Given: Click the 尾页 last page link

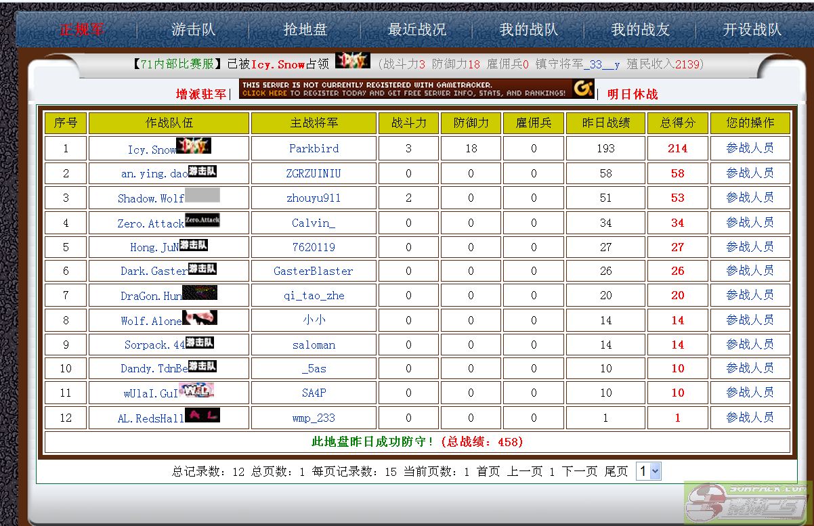Looking at the screenshot, I should (x=616, y=472).
